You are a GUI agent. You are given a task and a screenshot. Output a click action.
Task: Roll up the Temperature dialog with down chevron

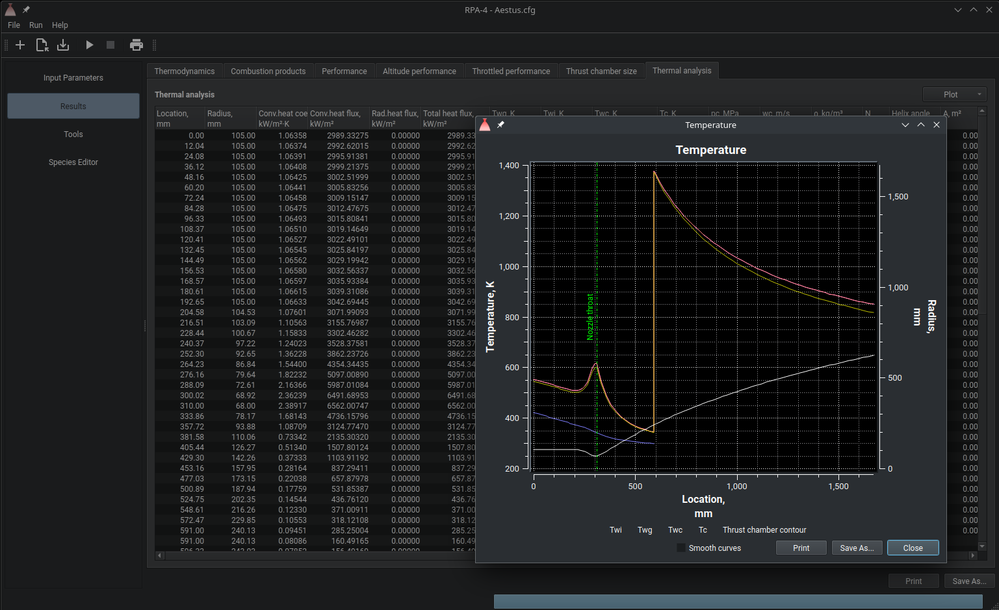905,125
